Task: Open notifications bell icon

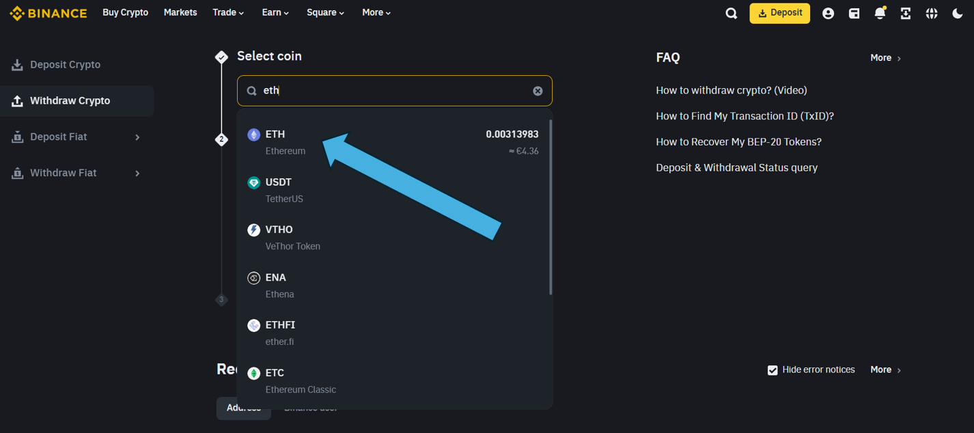Action: [x=880, y=14]
